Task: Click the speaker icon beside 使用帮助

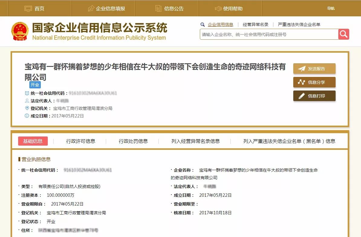Action: point(218,8)
